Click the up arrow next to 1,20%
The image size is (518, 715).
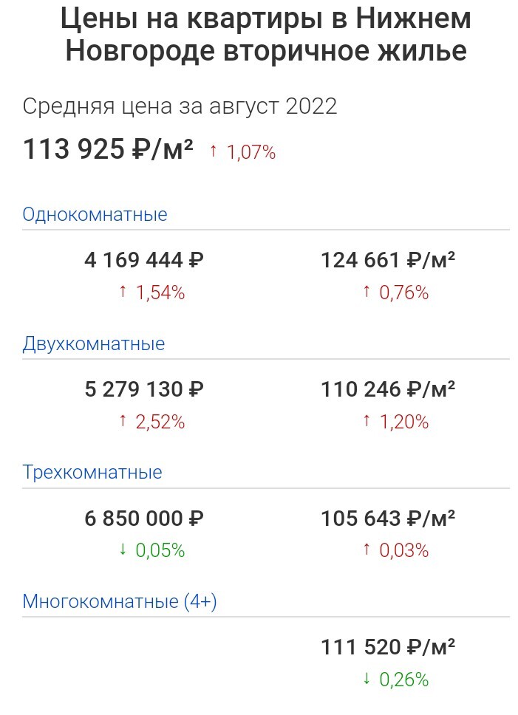367,421
